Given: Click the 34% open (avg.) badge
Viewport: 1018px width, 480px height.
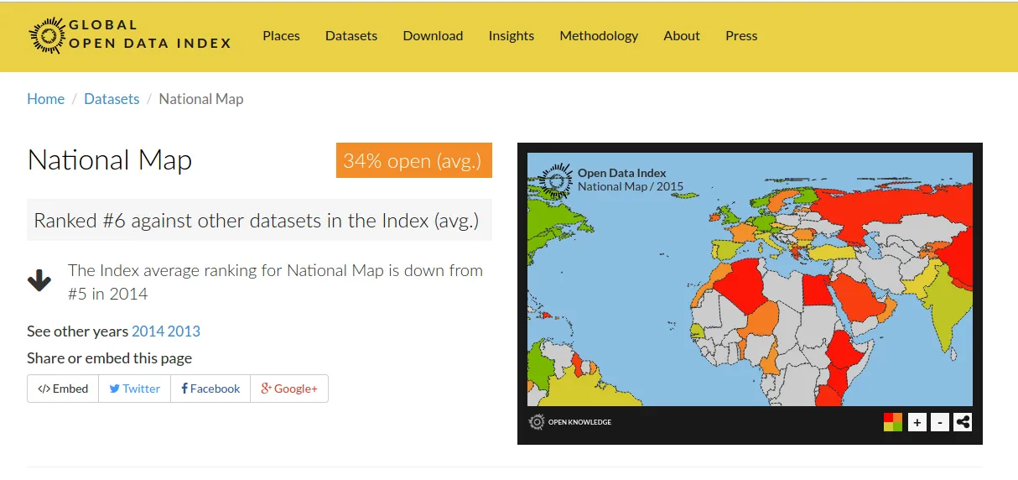Looking at the screenshot, I should coord(414,160).
